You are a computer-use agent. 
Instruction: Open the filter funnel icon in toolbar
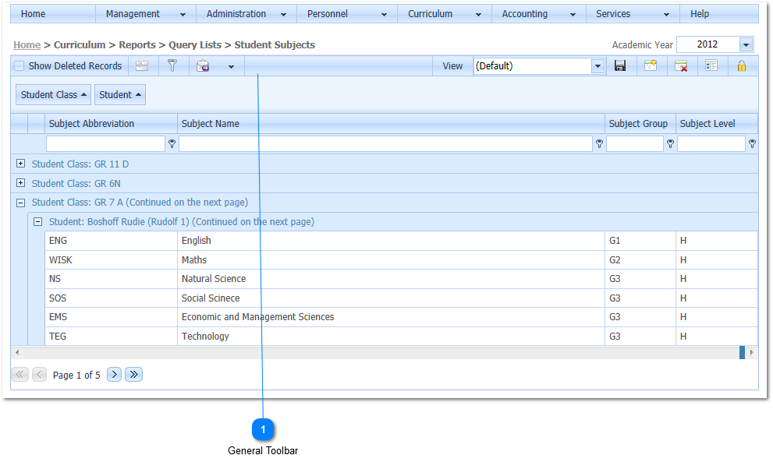172,65
